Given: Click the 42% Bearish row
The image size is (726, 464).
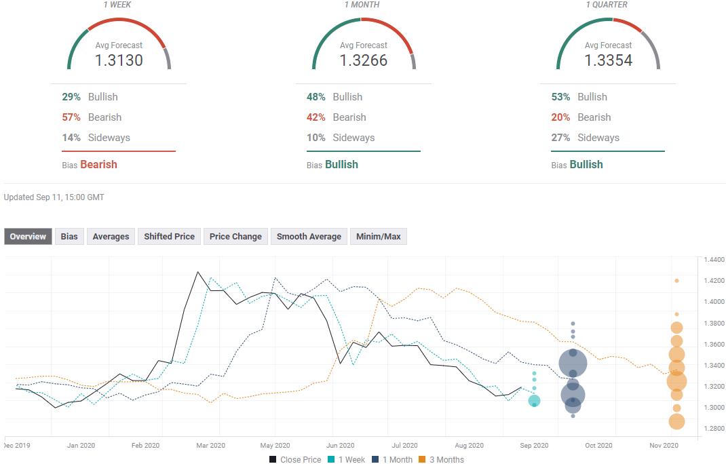Looking at the screenshot, I should (x=336, y=117).
